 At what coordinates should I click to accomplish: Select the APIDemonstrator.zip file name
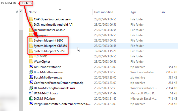coord(47,67)
